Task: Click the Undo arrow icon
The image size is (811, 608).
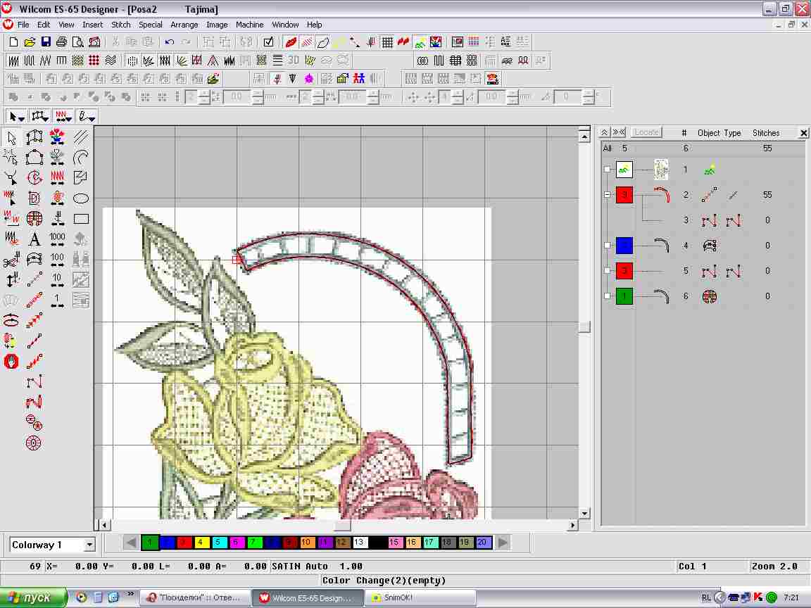Action: pos(170,42)
